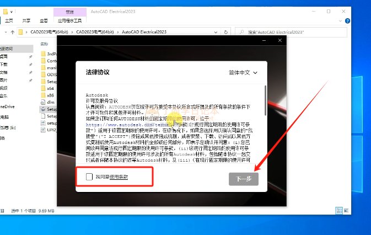Click the pin icon next to 文档
This screenshot has height=235, width=371.
[x=30, y=73]
